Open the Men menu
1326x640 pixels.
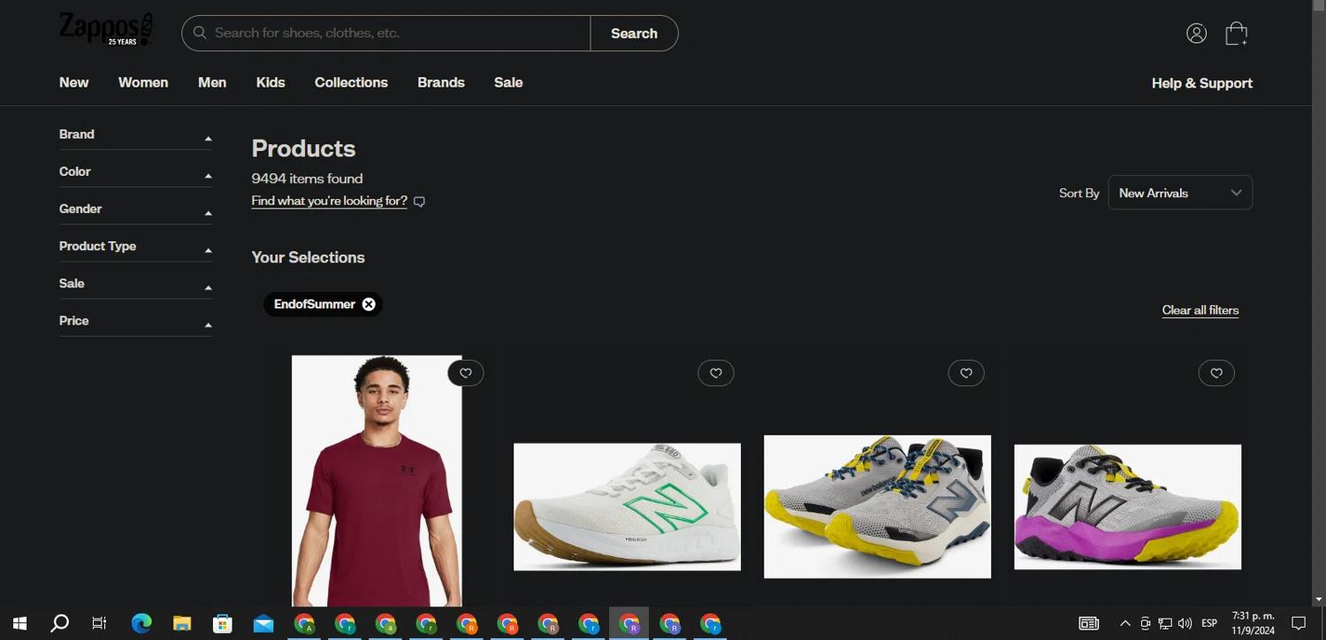(x=212, y=82)
